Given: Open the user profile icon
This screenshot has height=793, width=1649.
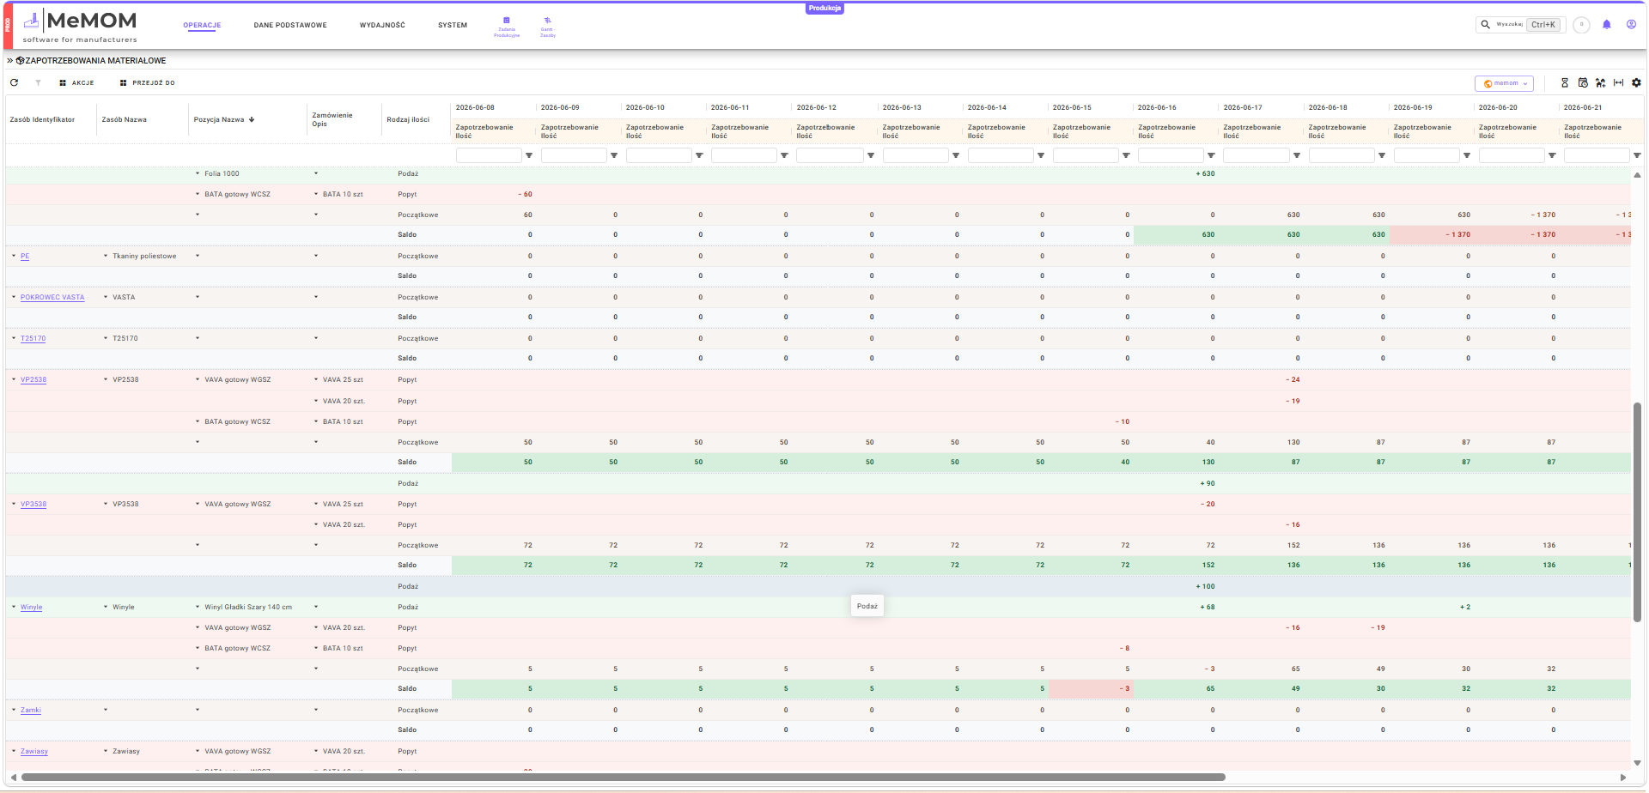Looking at the screenshot, I should coord(1631,25).
